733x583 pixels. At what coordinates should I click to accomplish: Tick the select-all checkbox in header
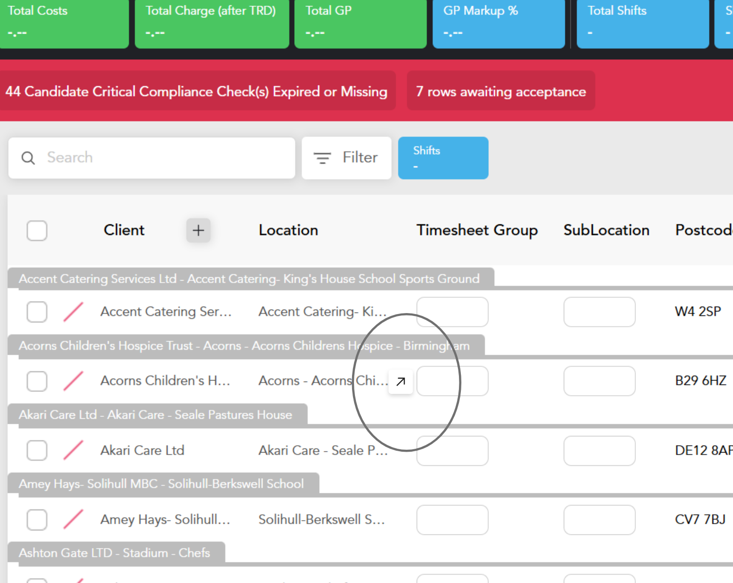[37, 230]
